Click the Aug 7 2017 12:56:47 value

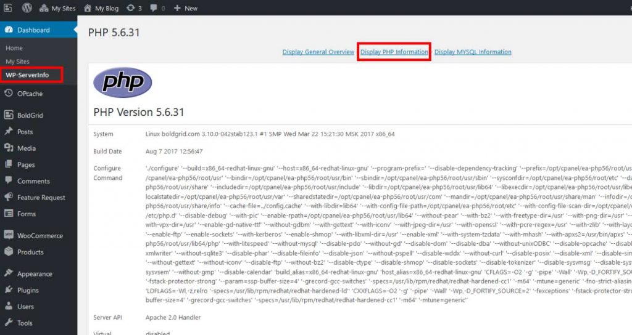pos(174,151)
